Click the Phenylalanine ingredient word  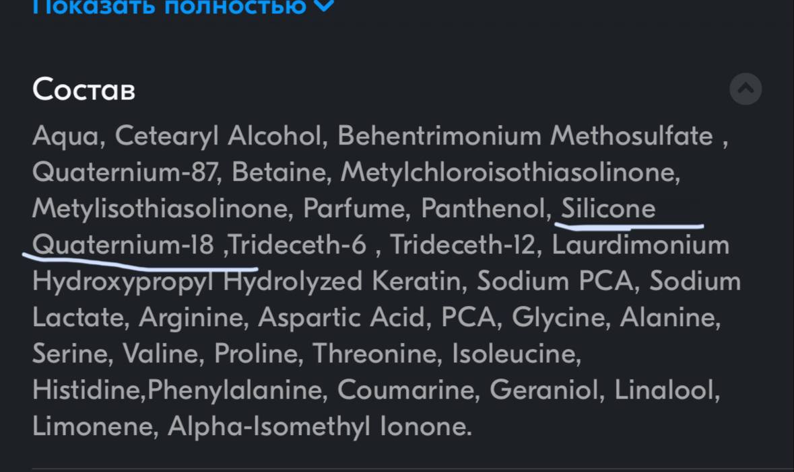tap(234, 390)
